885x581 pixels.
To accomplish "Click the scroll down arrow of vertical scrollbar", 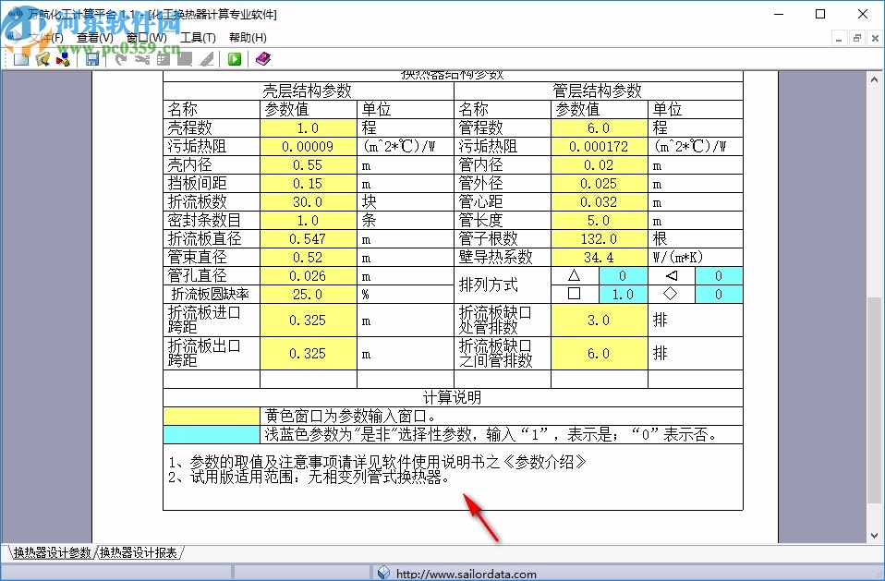I will click(874, 536).
